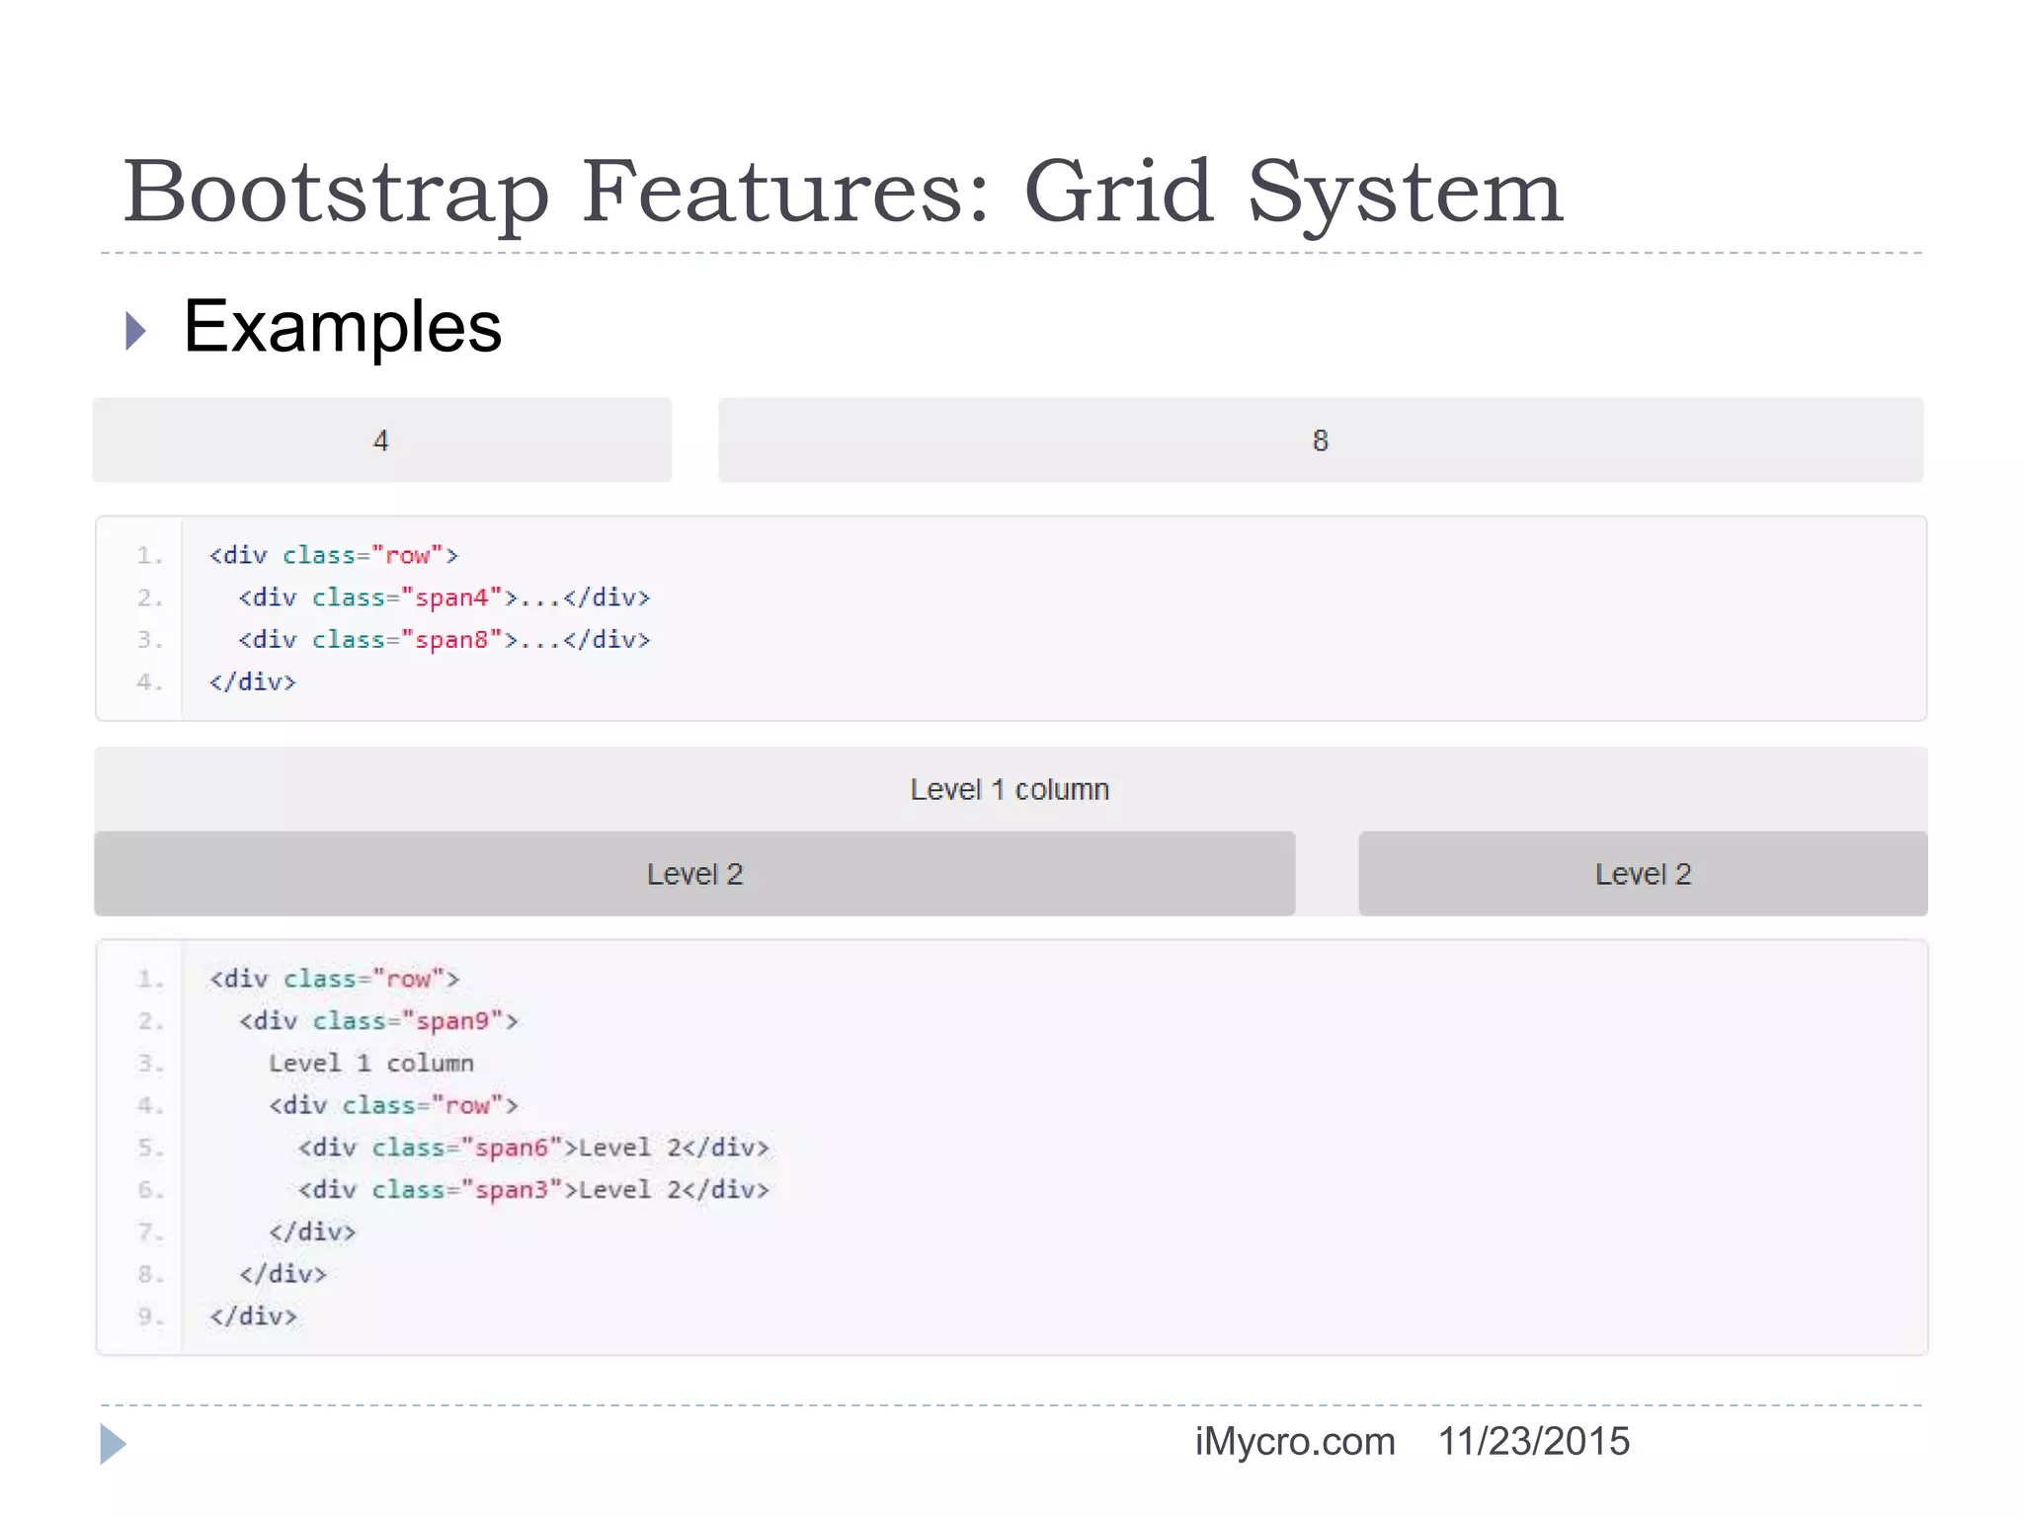Click the grid column labeled 4
The height and width of the screenshot is (1517, 2023).
coord(382,440)
